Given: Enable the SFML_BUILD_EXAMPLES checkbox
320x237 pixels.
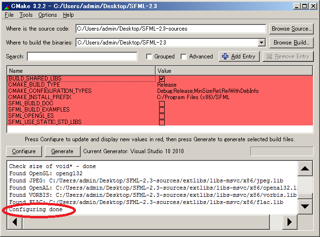Looking at the screenshot, I should (162, 110).
